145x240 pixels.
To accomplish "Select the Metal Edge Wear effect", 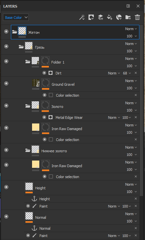I will coord(69,118).
